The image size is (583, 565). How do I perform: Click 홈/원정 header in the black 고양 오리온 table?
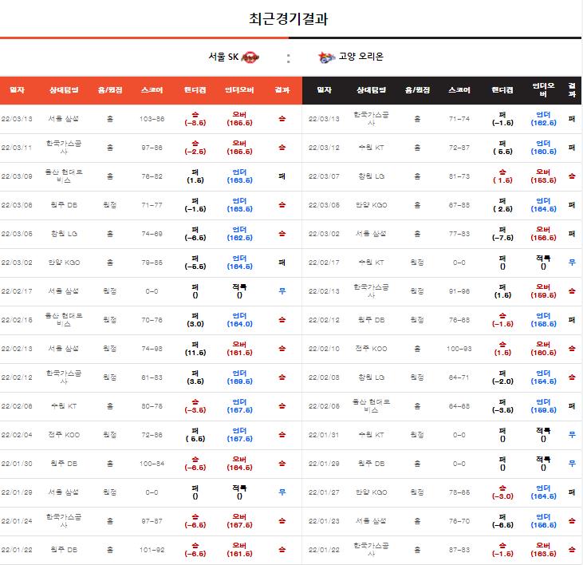coord(418,90)
